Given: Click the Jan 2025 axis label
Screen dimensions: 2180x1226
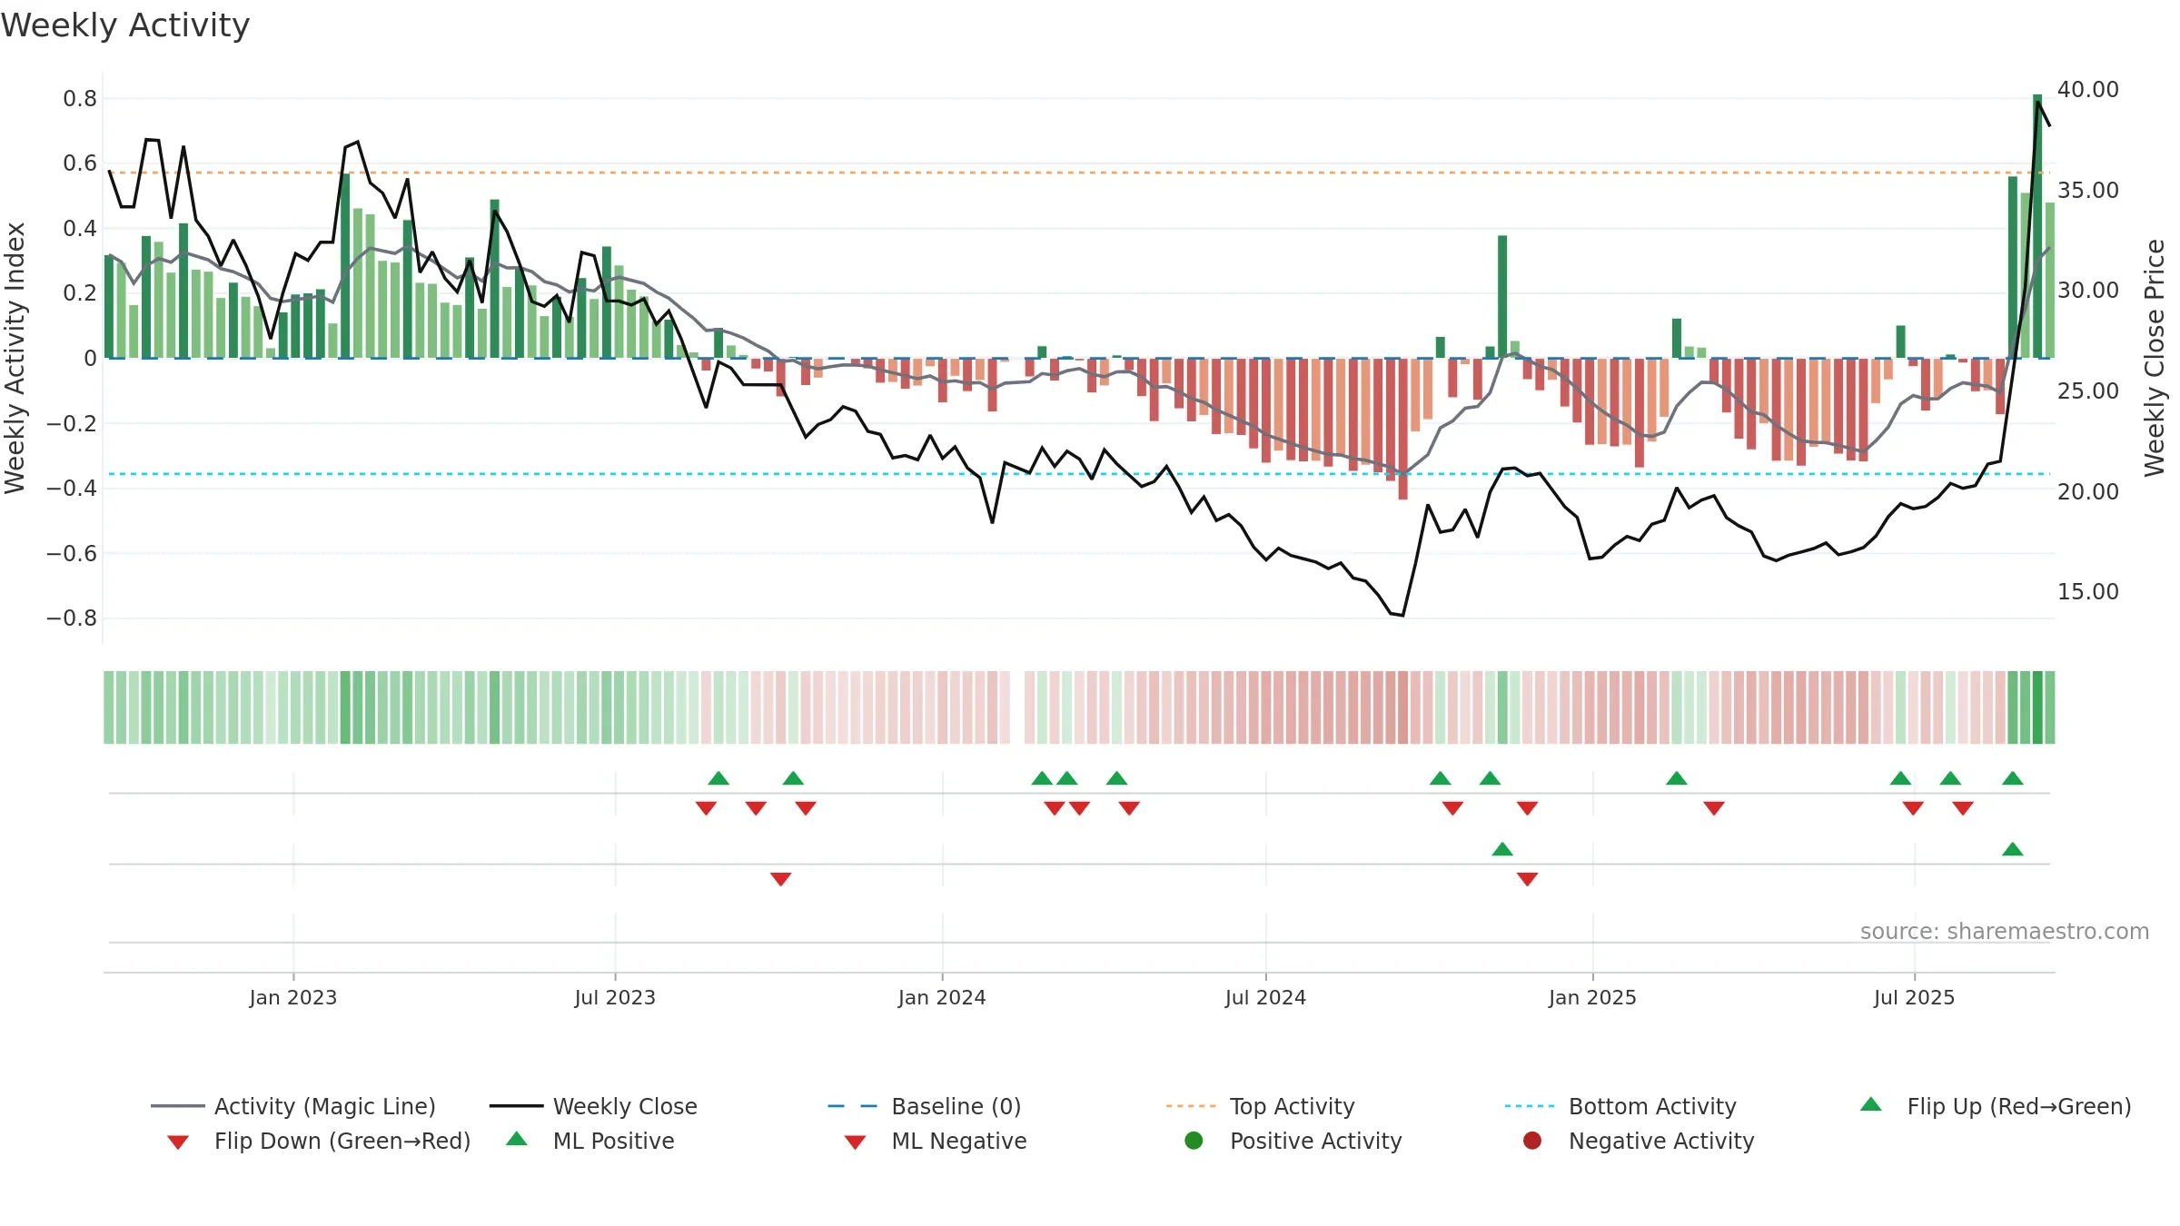Looking at the screenshot, I should pyautogui.click(x=1592, y=998).
